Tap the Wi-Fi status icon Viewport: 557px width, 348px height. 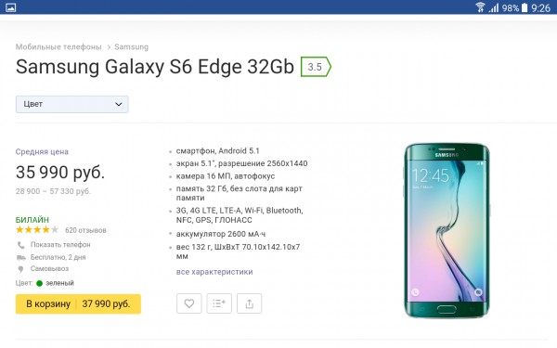(x=480, y=7)
